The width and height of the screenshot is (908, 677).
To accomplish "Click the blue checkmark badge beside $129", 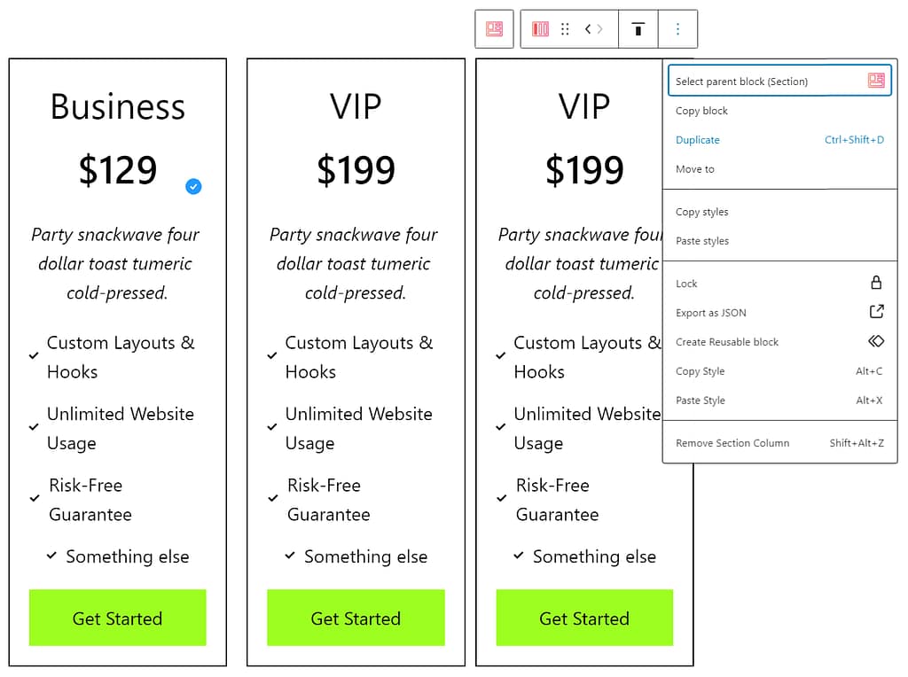I will tap(193, 186).
